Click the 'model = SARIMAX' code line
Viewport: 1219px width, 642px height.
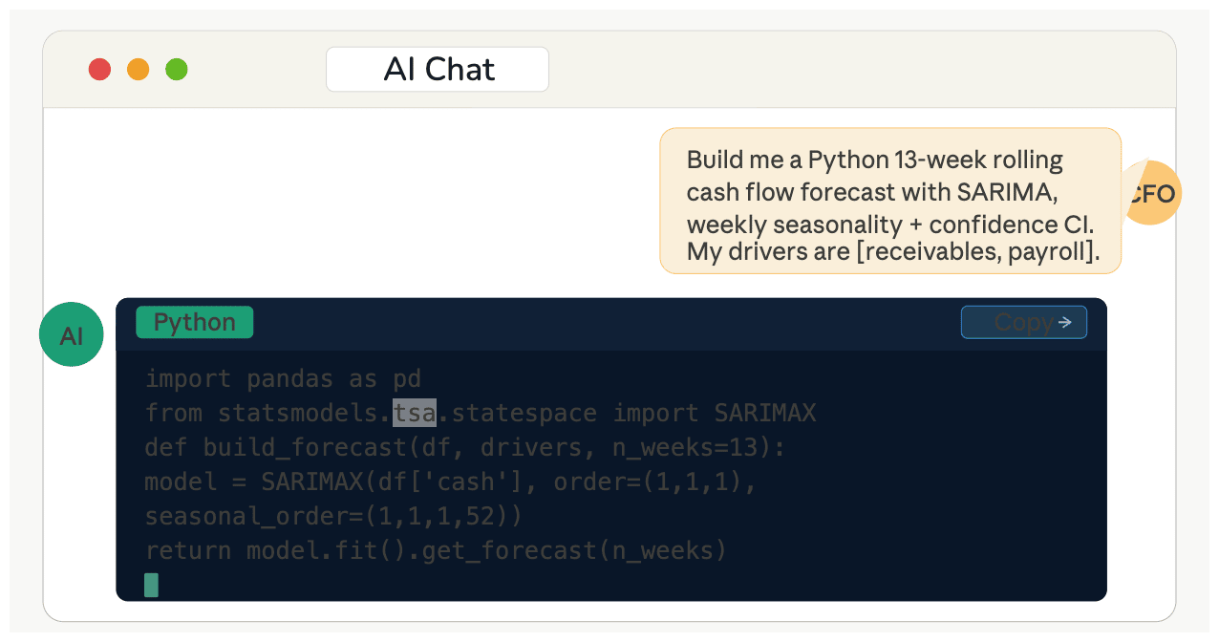pos(450,482)
